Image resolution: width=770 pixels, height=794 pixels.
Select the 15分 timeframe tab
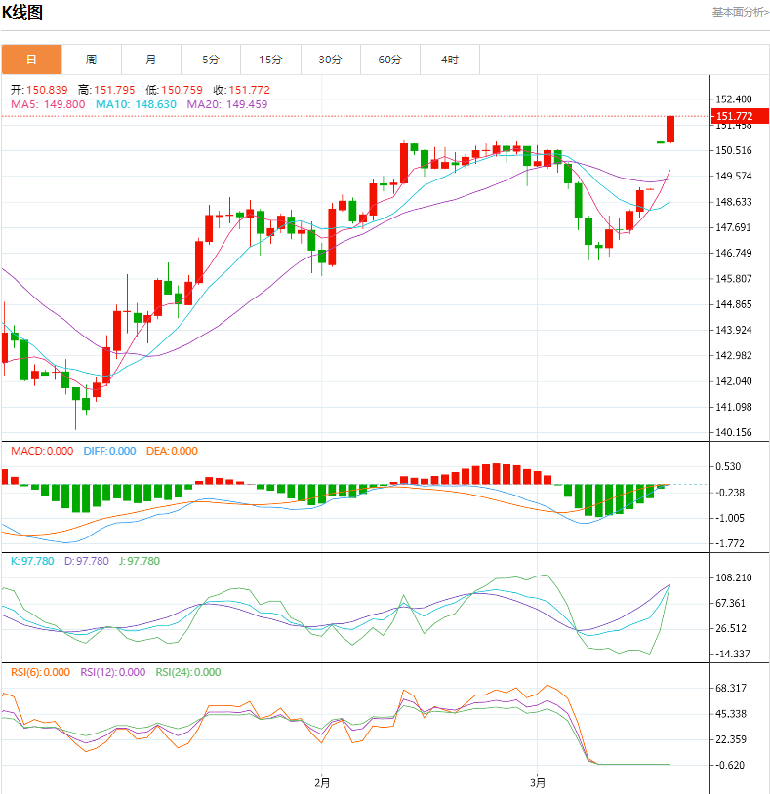(x=270, y=60)
